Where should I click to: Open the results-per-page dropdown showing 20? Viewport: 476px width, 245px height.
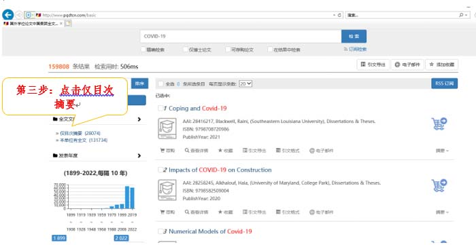(x=245, y=84)
